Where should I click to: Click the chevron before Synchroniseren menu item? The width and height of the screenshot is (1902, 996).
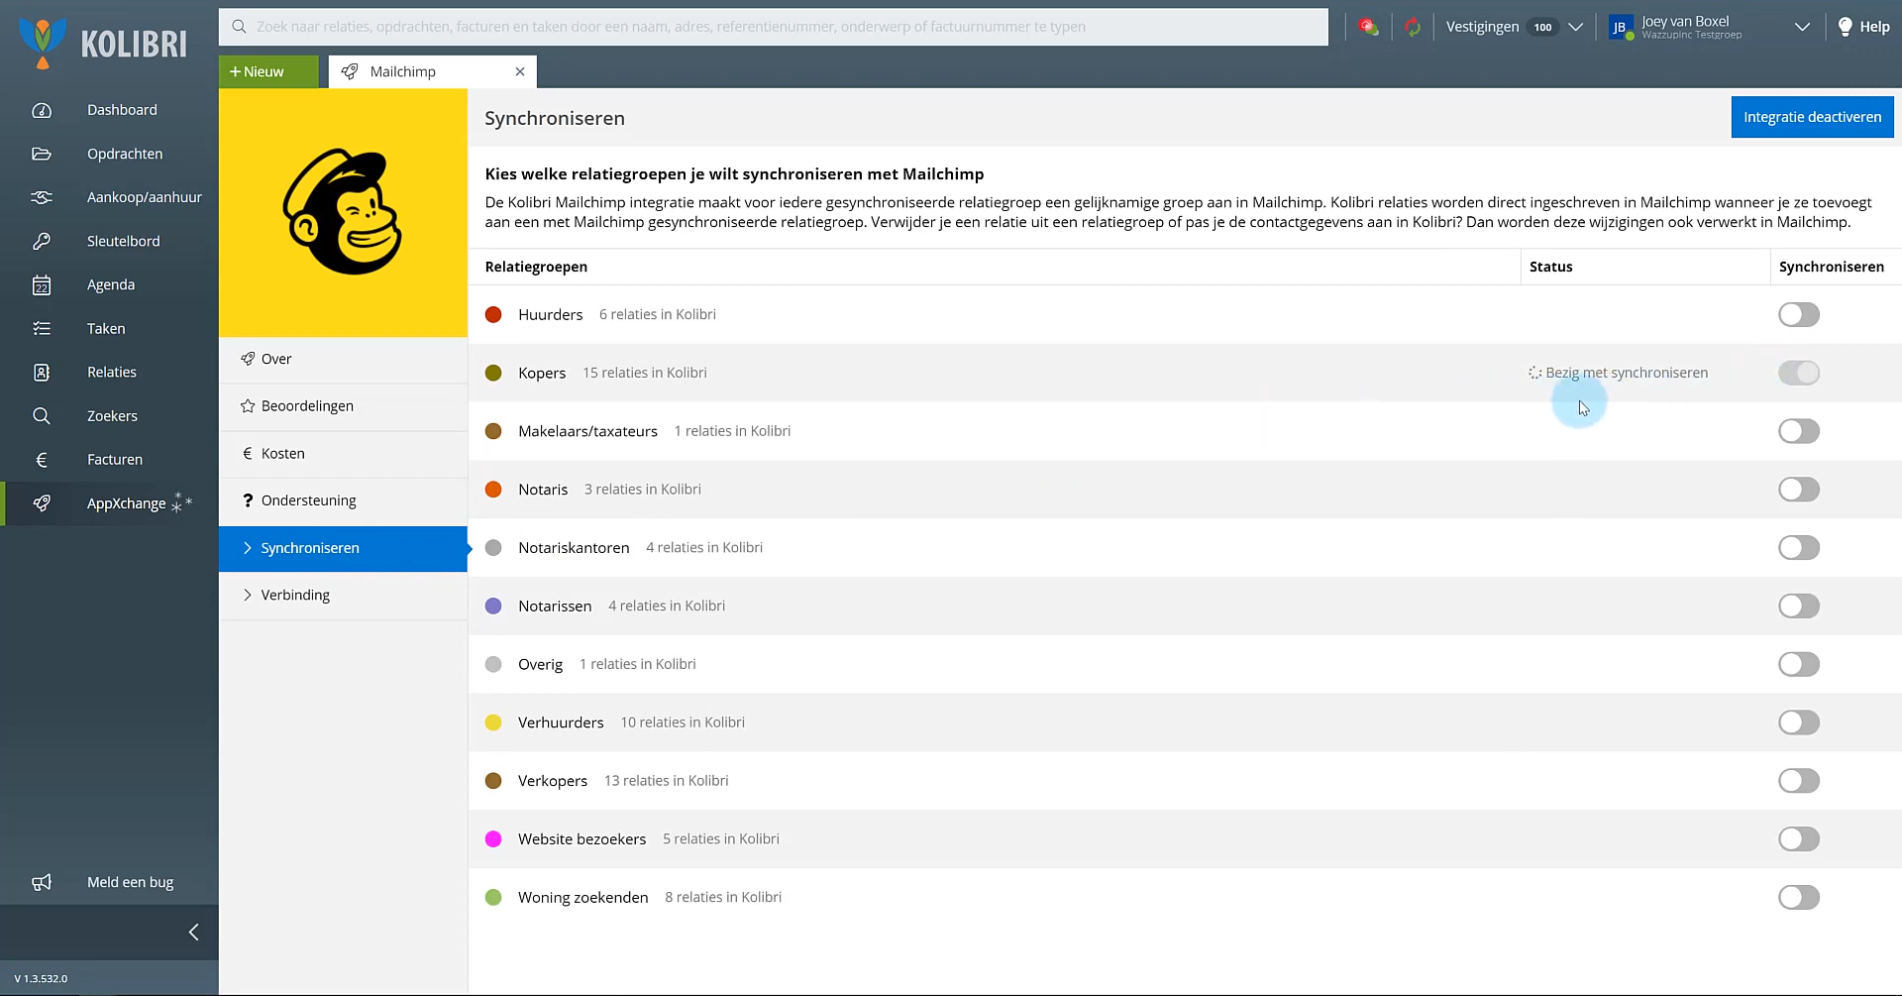click(247, 548)
